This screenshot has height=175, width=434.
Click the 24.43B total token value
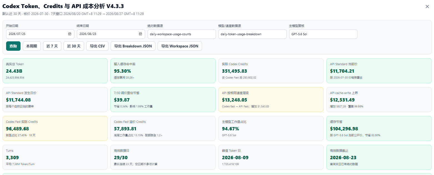pyautogui.click(x=14, y=71)
